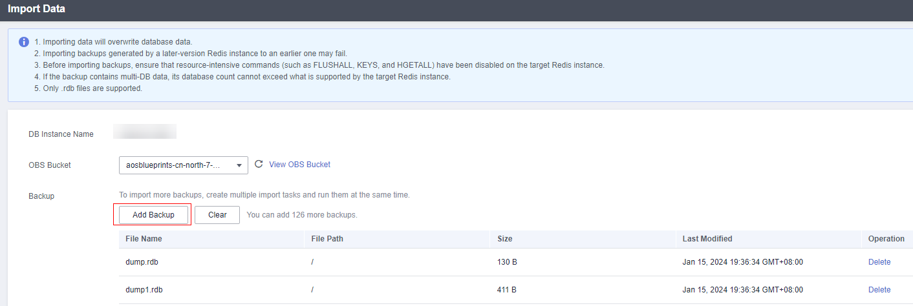Click the Last Modified column header
The image size is (913, 306).
coord(707,239)
